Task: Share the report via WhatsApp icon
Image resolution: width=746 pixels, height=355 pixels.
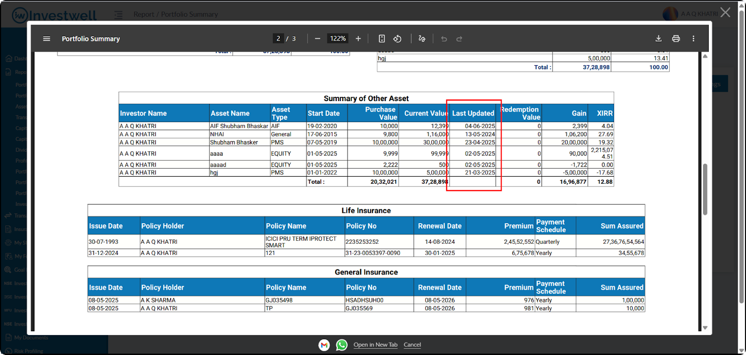Action: pos(342,345)
